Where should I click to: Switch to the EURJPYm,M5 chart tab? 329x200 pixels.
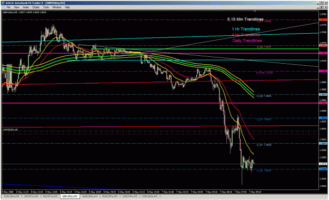(x=50, y=196)
